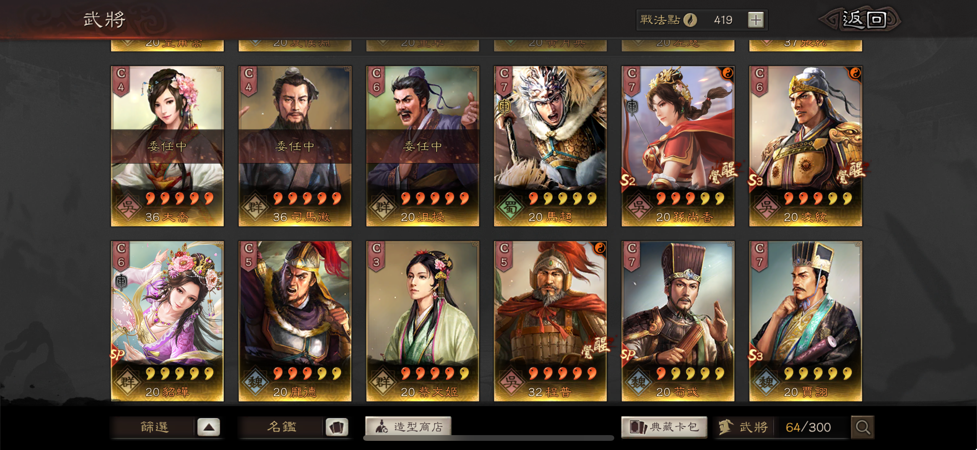
Task: Expand the 篩選 filter arrow
Action: [x=208, y=427]
